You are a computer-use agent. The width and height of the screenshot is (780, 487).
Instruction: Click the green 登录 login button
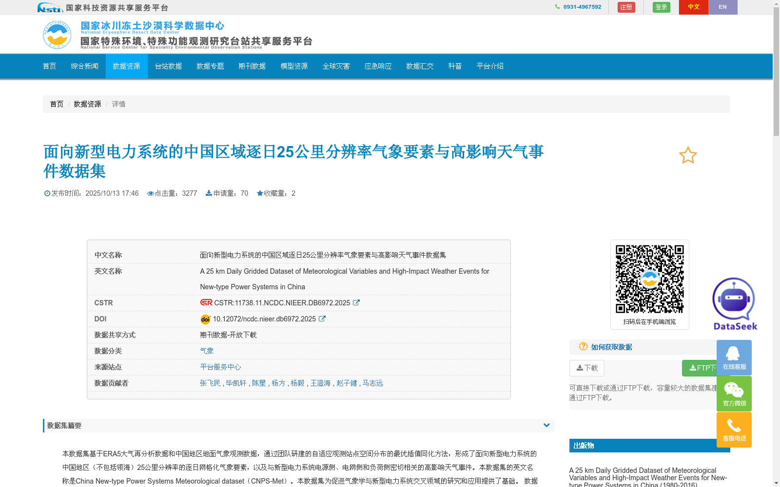pos(661,7)
